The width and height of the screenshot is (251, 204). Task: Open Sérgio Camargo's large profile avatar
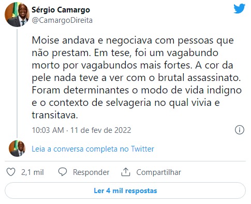[17, 15]
